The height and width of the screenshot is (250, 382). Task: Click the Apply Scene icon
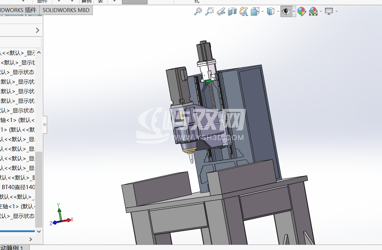(313, 11)
